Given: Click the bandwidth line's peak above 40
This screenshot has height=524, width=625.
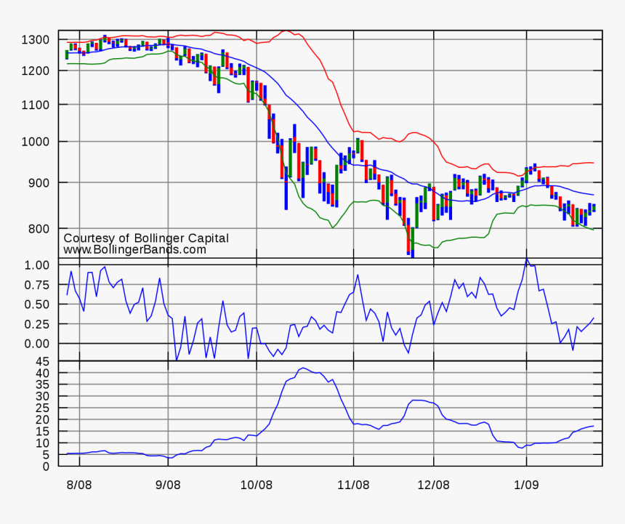Looking at the screenshot, I should coord(303,368).
